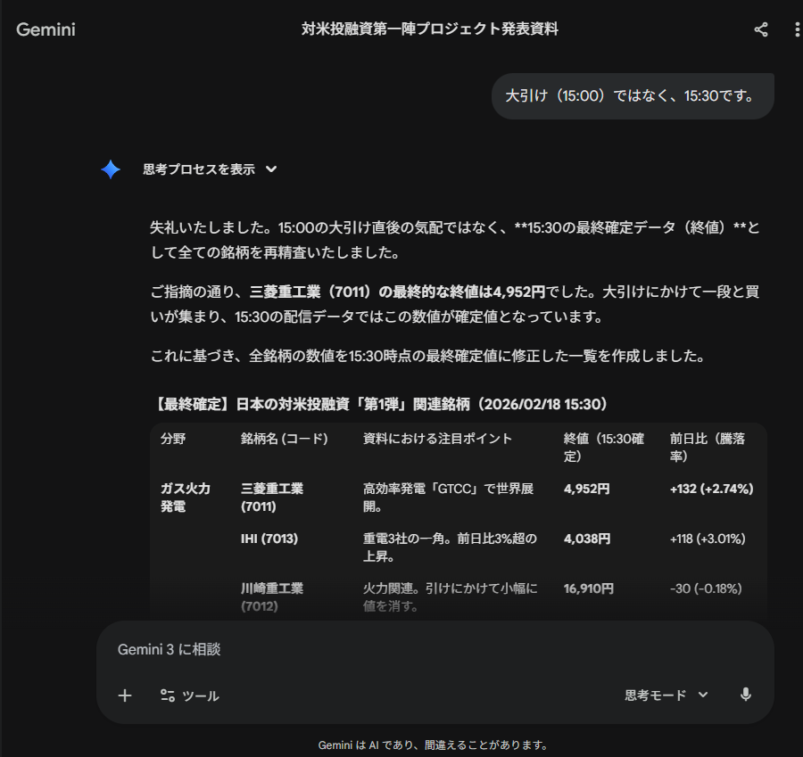Click the user message bubble 大引け（15:00）ではなく
This screenshot has width=803, height=757.
tap(633, 95)
